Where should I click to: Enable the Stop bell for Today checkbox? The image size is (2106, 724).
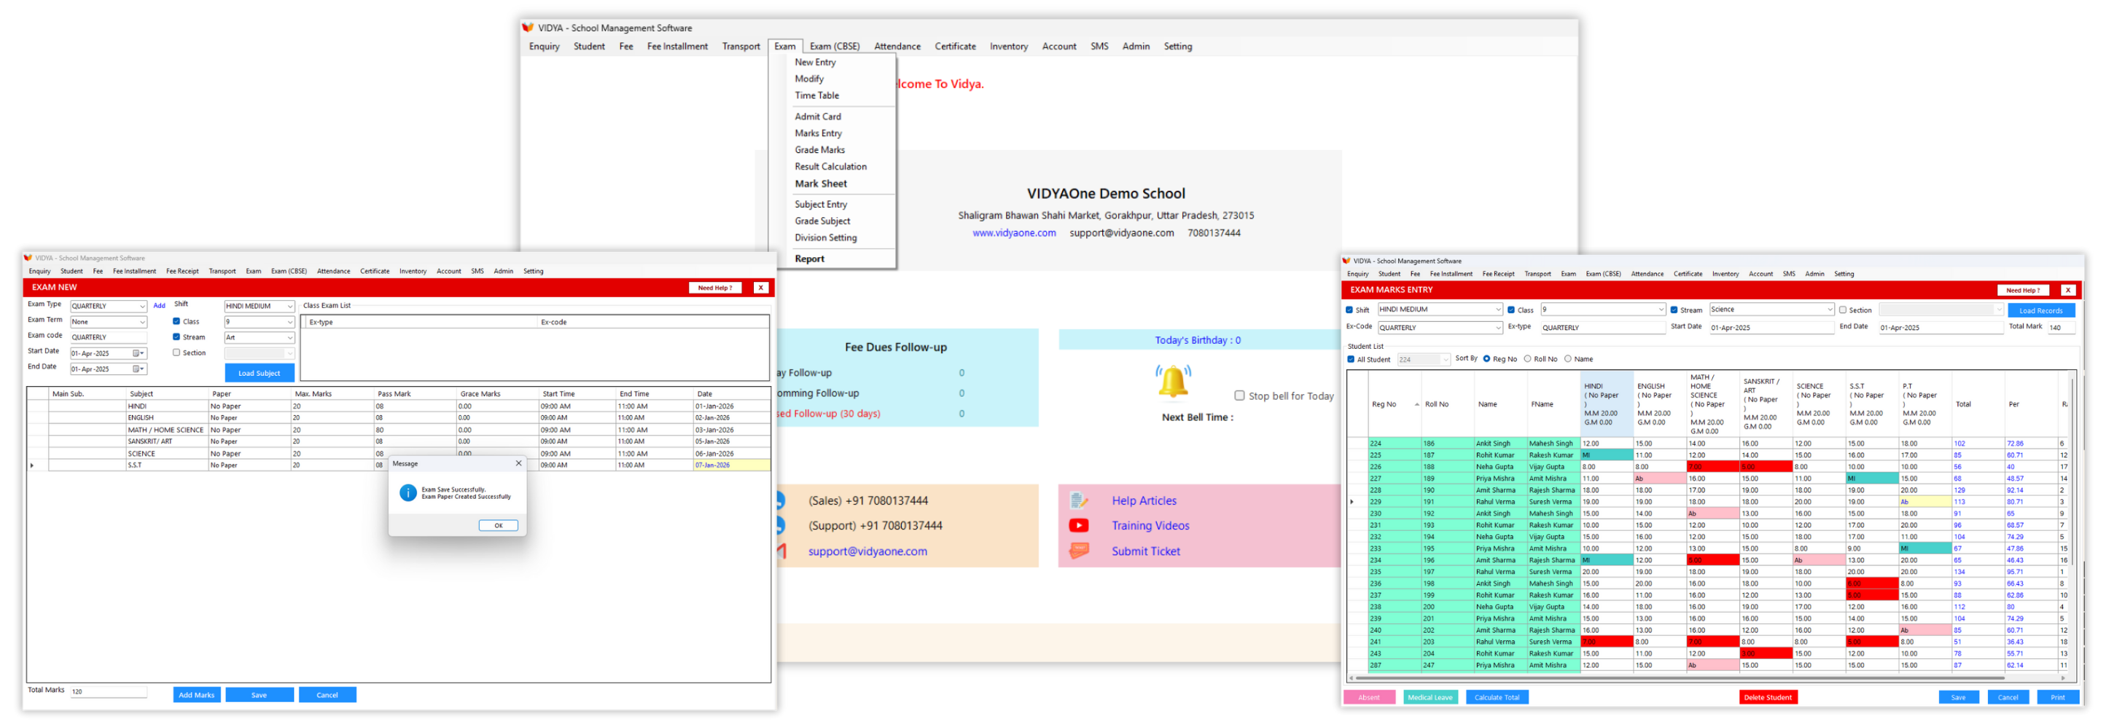[x=1239, y=396]
